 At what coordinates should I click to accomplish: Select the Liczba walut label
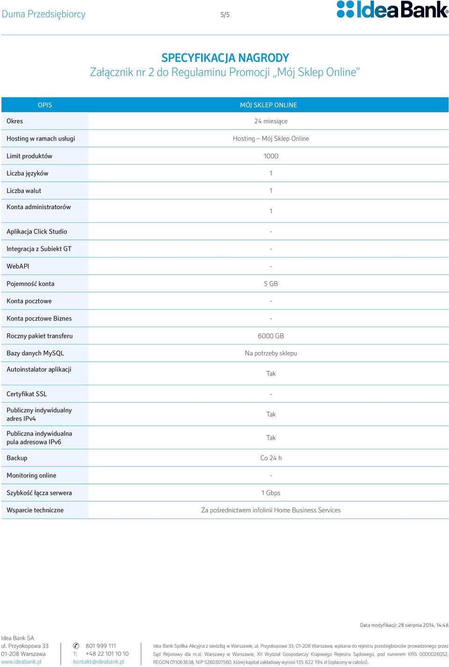pos(24,191)
